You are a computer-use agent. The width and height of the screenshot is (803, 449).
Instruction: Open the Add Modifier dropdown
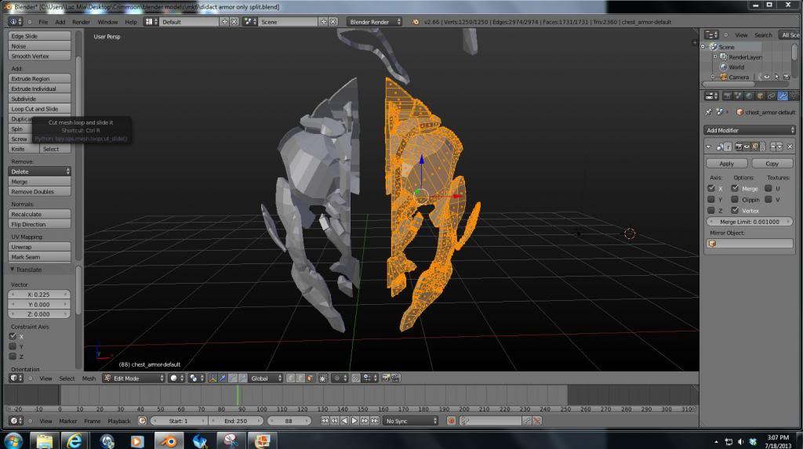(x=750, y=130)
